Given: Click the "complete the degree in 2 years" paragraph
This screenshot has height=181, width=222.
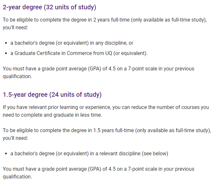Looking at the screenshot, I should point(105,23).
